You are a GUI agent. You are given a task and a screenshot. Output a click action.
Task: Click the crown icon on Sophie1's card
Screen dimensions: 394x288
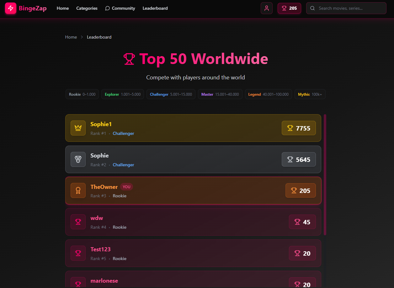(x=78, y=128)
